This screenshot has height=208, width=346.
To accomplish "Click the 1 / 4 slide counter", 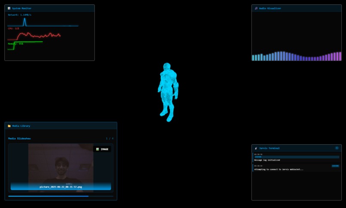I will [109, 138].
